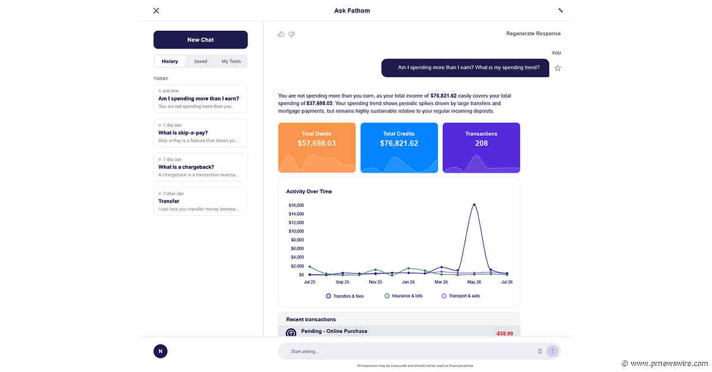The width and height of the screenshot is (712, 372).
Task: Open the 'Transfer' chat from history
Action: (201, 201)
